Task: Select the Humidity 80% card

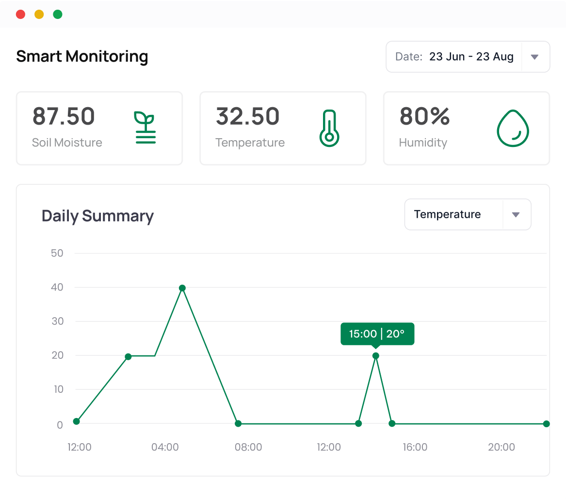Action: point(466,129)
